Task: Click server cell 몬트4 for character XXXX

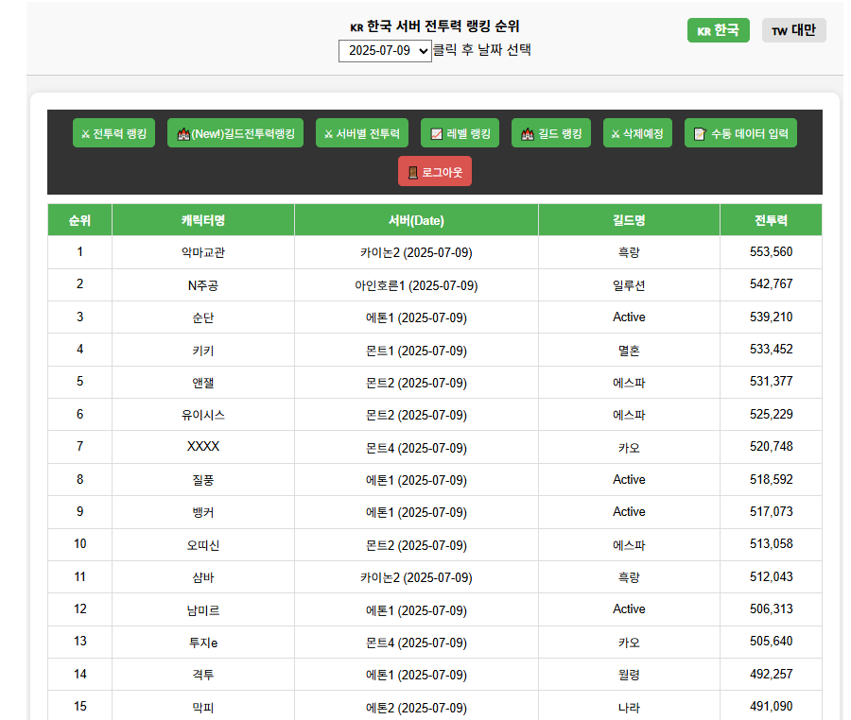Action: tap(416, 447)
